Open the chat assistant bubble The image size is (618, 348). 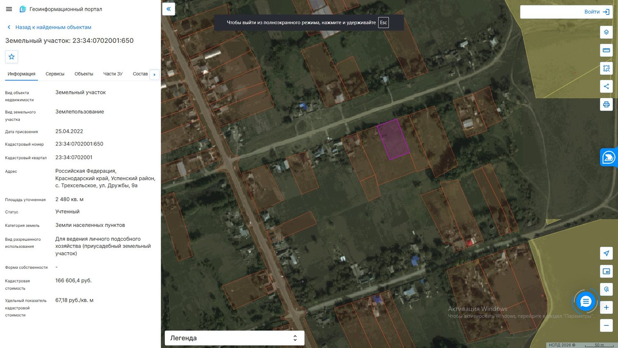pyautogui.click(x=585, y=302)
